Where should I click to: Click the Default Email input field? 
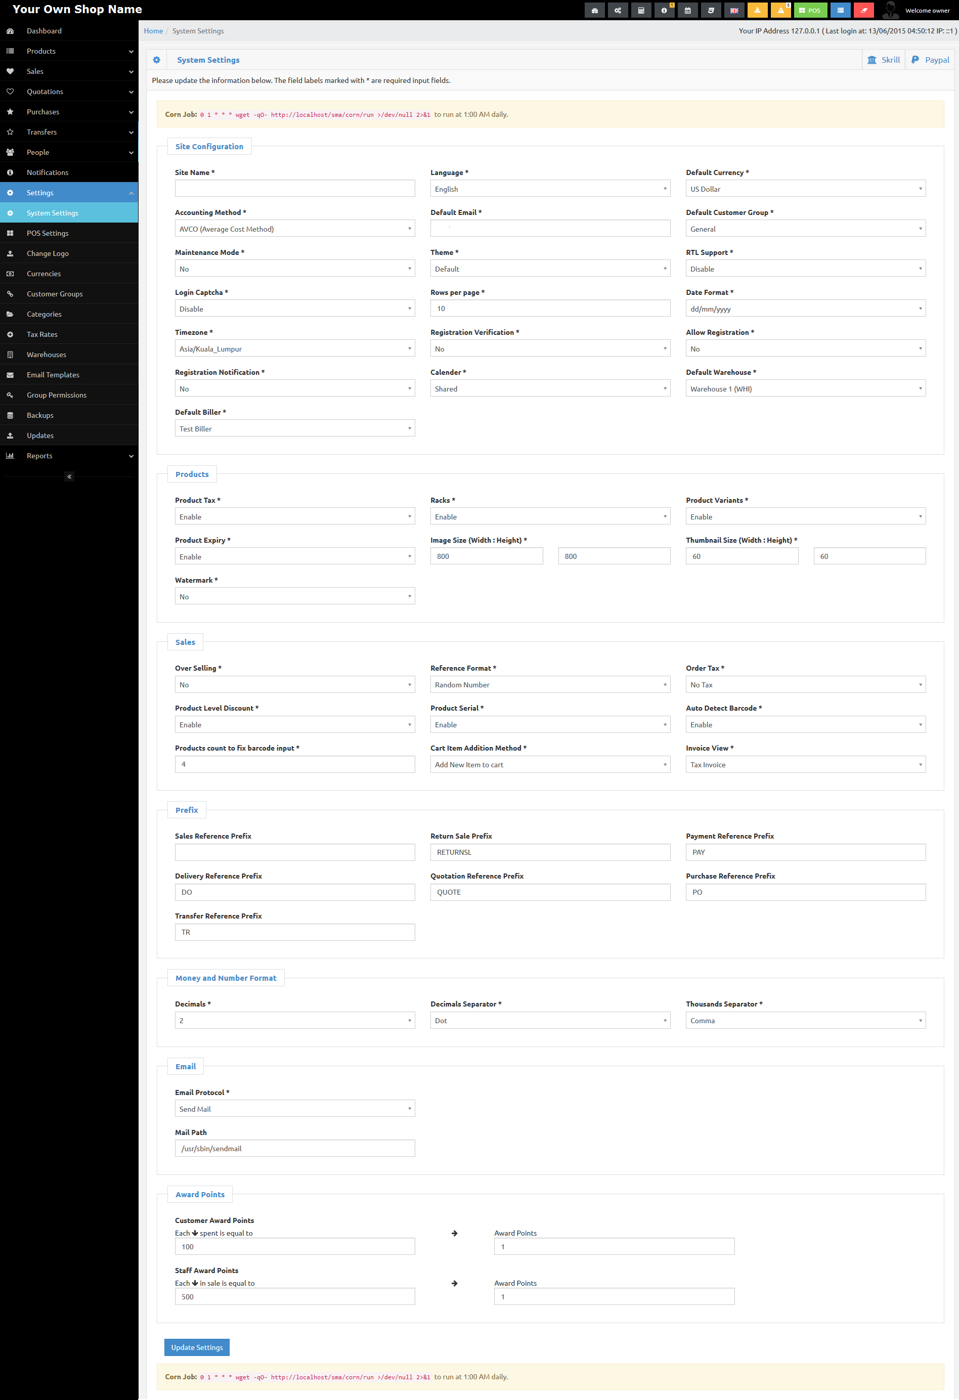[x=550, y=228]
